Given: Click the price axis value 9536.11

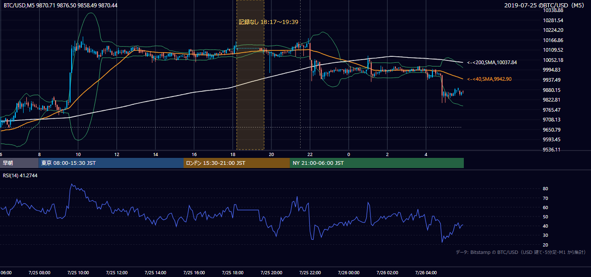Looking at the screenshot, I should (x=553, y=150).
